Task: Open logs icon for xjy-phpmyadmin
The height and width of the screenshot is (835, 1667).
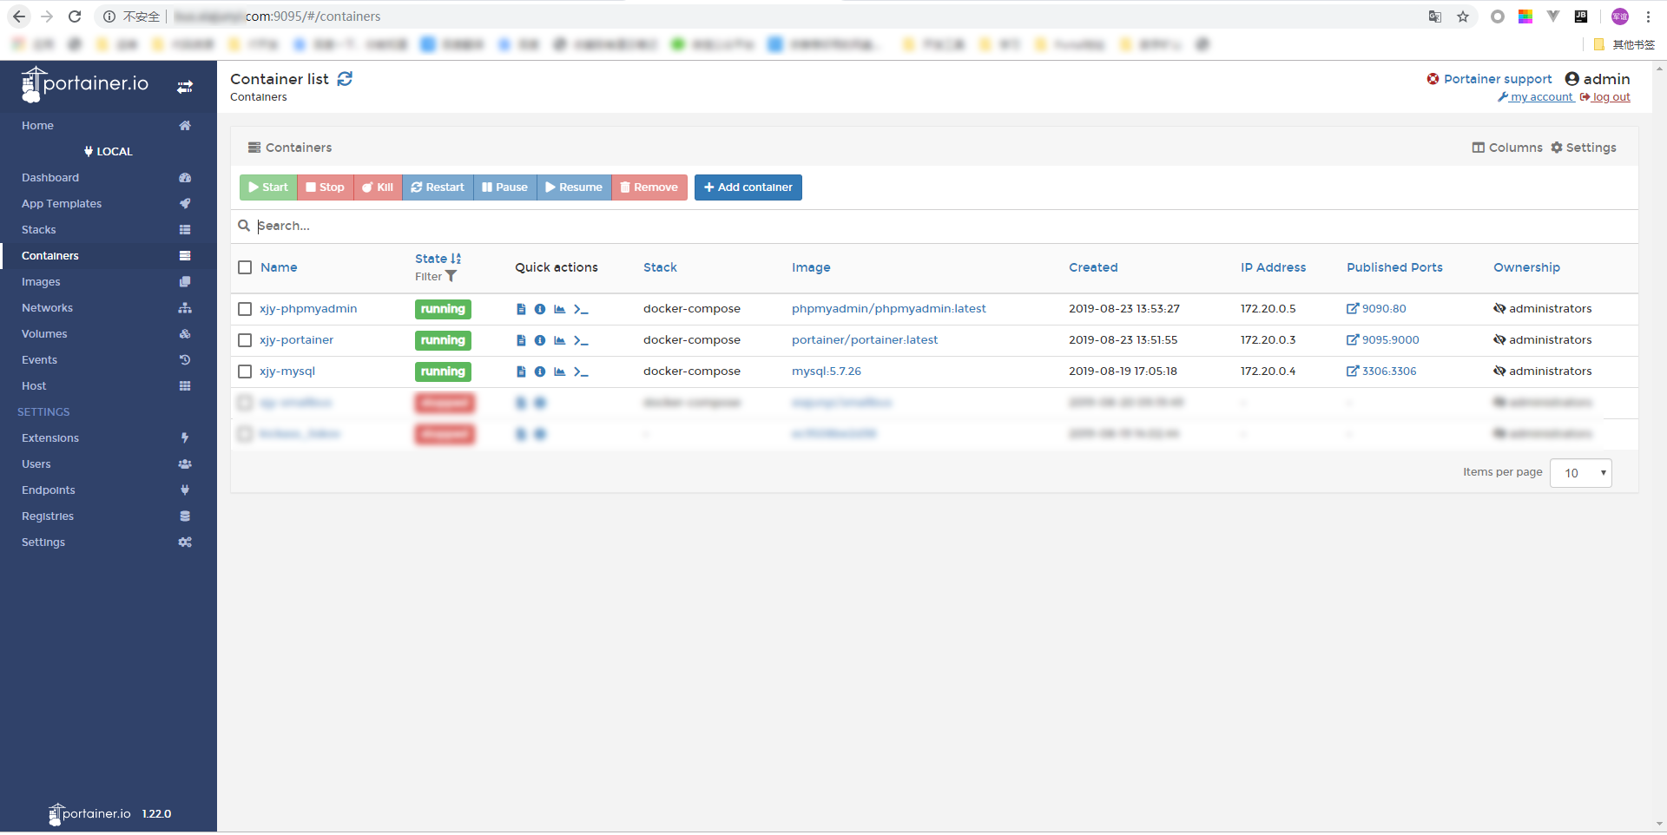Action: (x=521, y=309)
